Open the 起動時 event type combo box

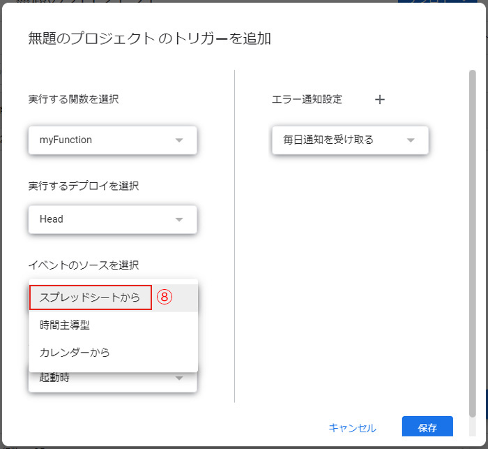tap(113, 382)
